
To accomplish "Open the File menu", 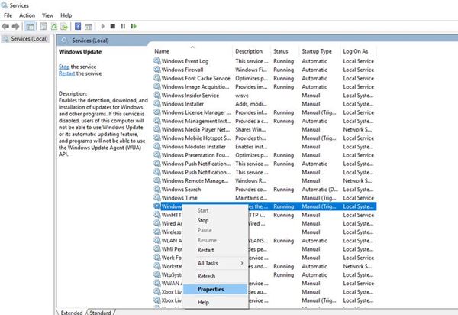I will (8, 15).
